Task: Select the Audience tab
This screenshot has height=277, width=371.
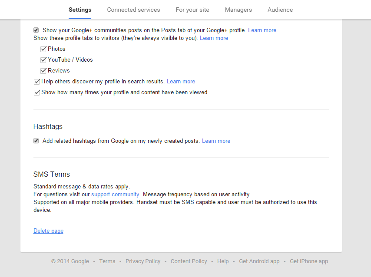Action: (280, 10)
